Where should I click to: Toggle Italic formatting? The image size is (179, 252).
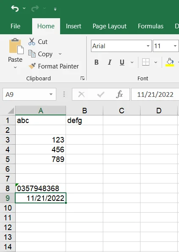[110, 62]
